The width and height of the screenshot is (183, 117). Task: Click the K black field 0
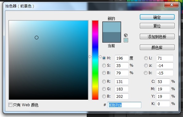point(163,104)
